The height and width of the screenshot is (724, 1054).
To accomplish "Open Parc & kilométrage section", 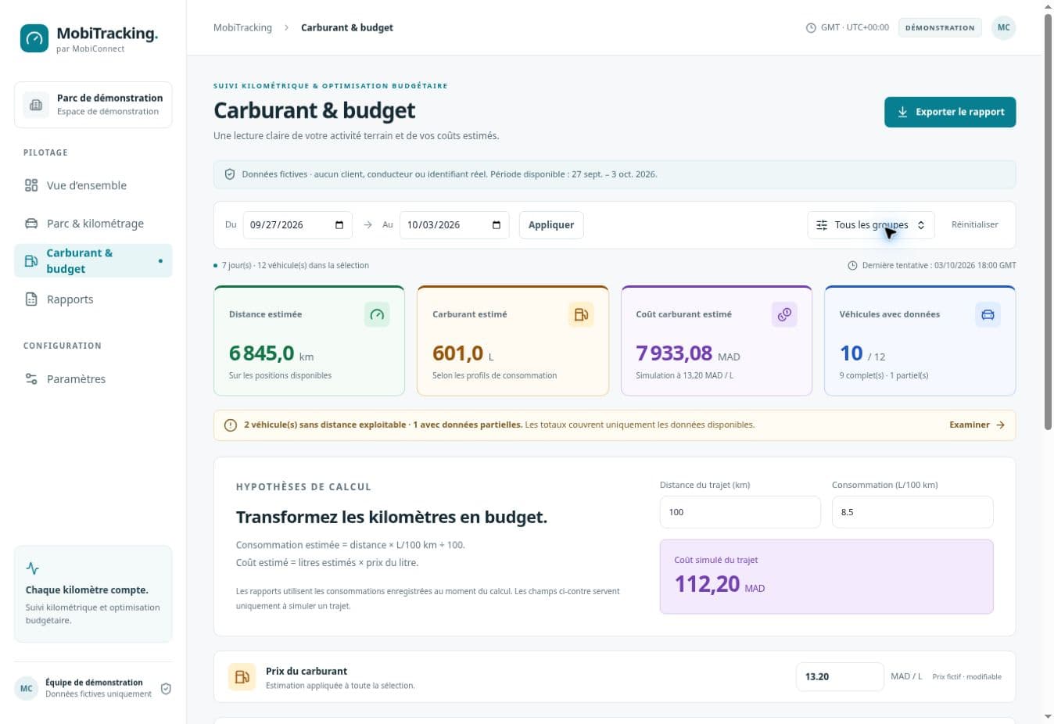I will coord(93,224).
